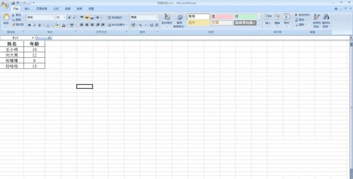Click the Format Painter brush button

(x=18, y=25)
